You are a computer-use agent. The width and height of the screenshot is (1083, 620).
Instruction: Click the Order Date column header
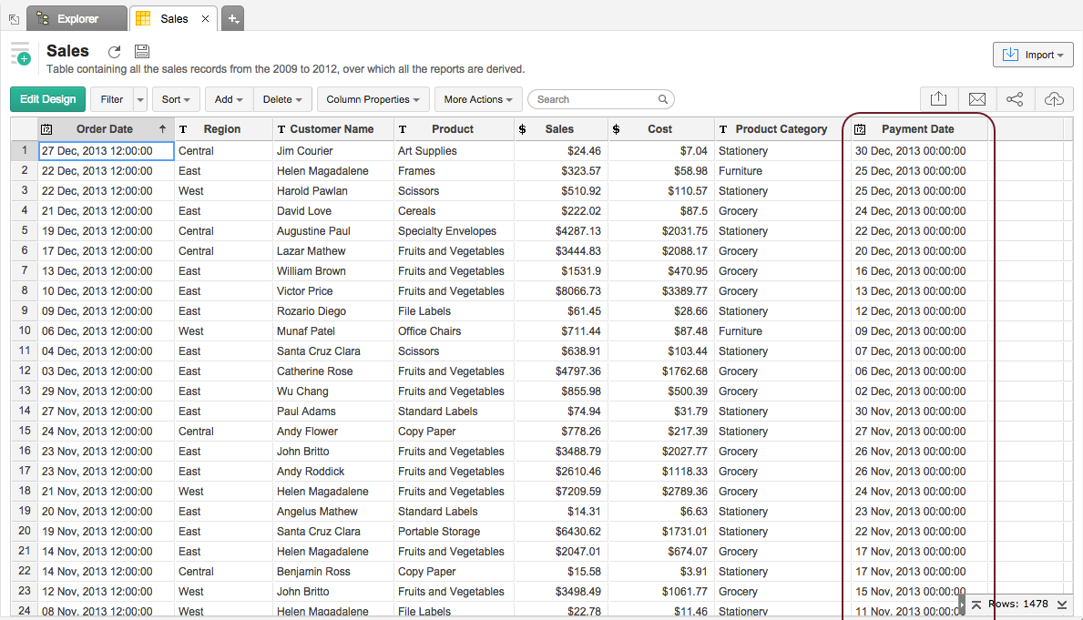(105, 129)
